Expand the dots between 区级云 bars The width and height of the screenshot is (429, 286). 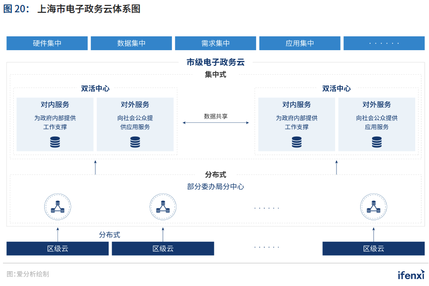266,247
